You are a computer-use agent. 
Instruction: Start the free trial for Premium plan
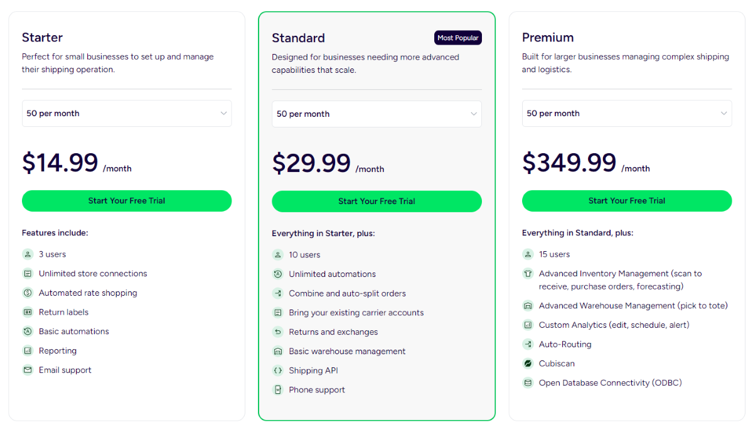coord(627,201)
